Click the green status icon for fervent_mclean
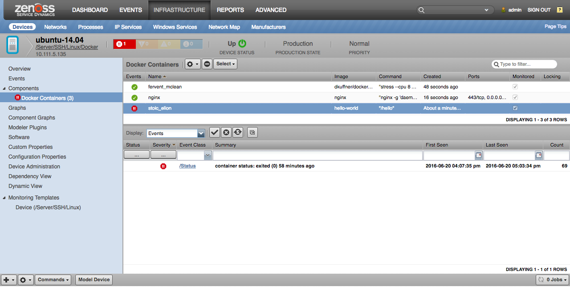 pos(134,87)
